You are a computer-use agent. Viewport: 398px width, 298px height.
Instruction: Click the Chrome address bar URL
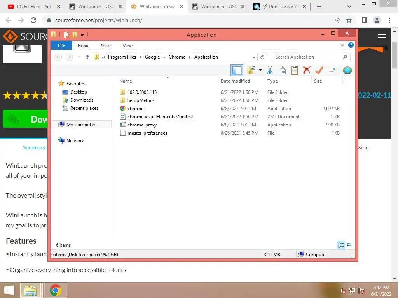pyautogui.click(x=98, y=20)
